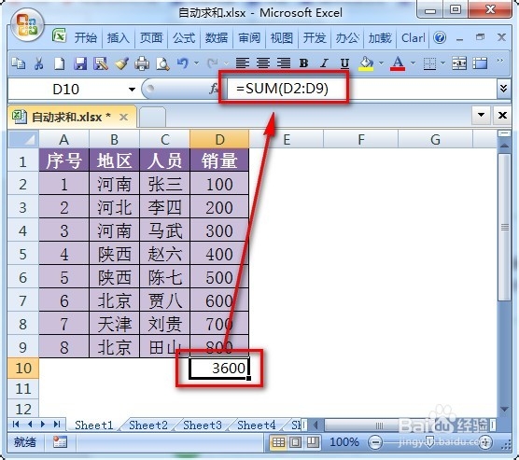Viewport: 519px width, 460px height.
Task: Create a new blank workbook icon
Action: coord(59,63)
